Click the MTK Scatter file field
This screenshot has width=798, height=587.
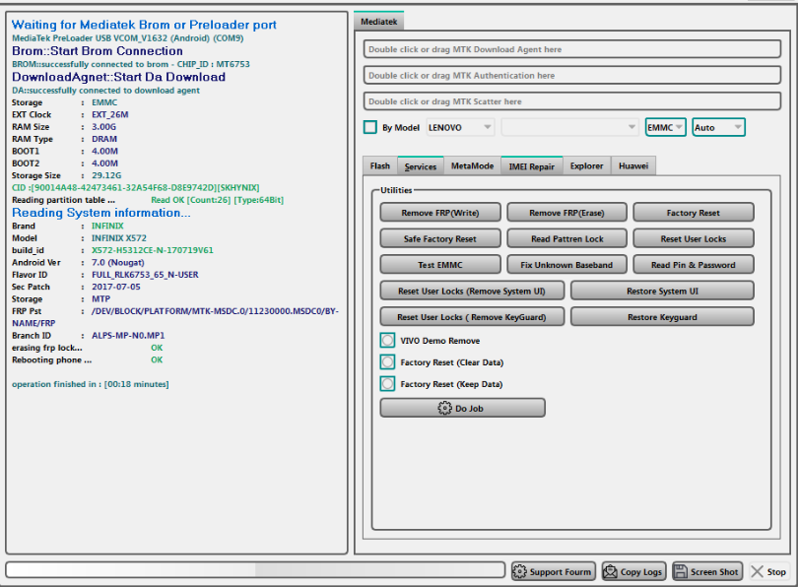[x=572, y=101]
